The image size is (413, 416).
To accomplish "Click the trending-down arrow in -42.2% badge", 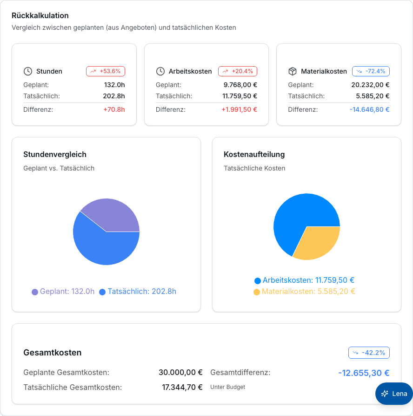I will point(355,353).
